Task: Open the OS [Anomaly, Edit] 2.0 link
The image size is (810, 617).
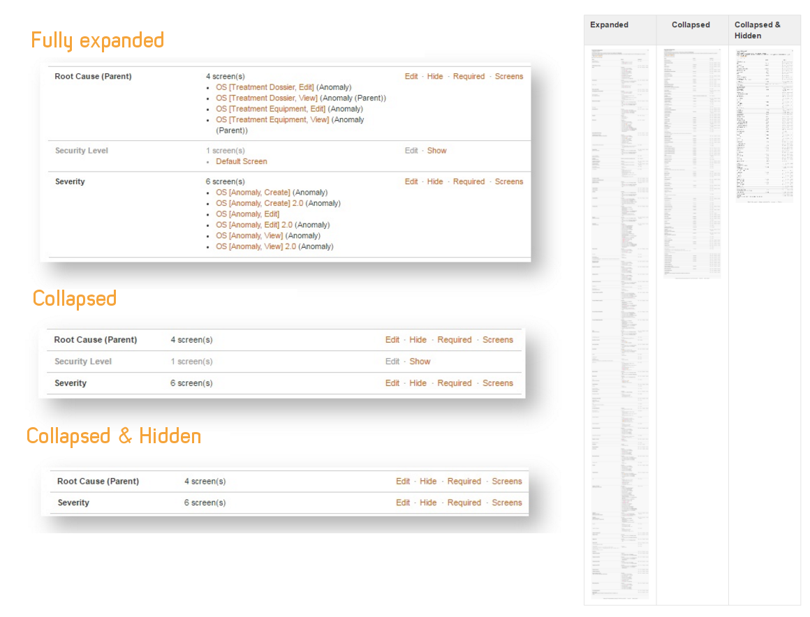Action: coord(254,225)
